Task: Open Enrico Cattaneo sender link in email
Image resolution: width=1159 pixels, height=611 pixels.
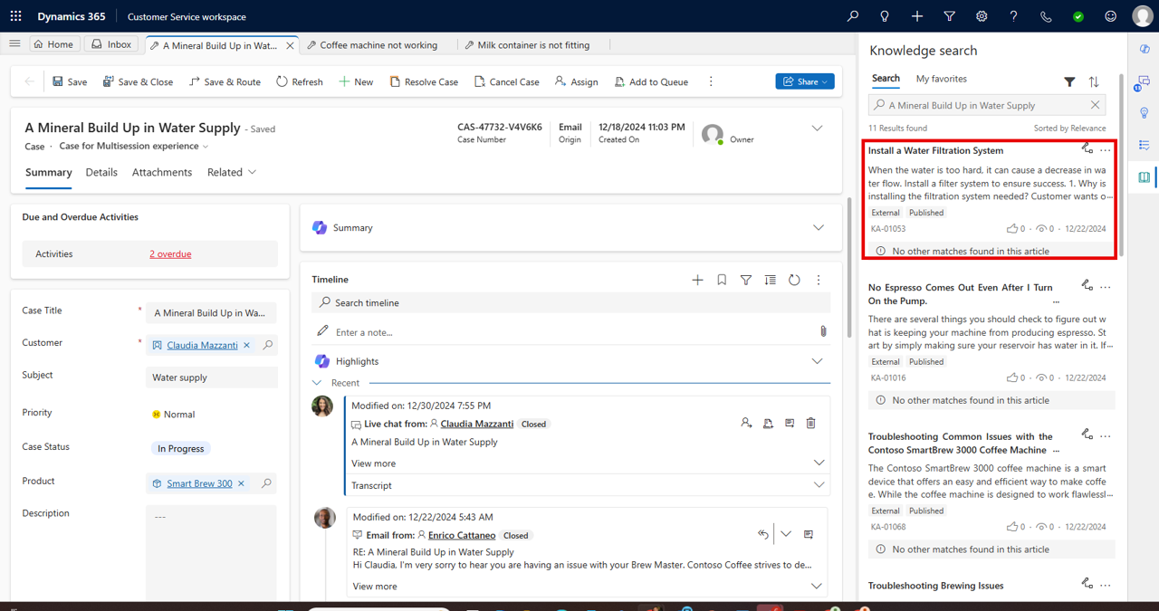Action: (x=462, y=535)
